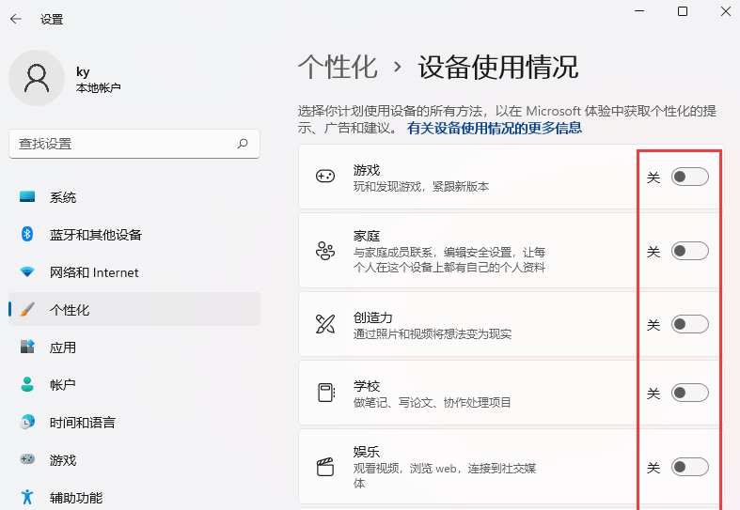This screenshot has width=740, height=510.
Task: Turn on the 游戏 usage toggle
Action: [x=689, y=177]
